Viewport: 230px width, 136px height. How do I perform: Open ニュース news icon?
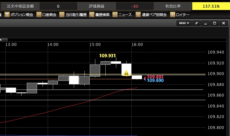point(115,14)
